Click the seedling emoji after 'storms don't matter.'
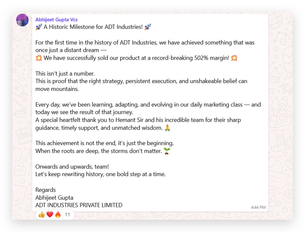305x232 pixels. (167, 151)
